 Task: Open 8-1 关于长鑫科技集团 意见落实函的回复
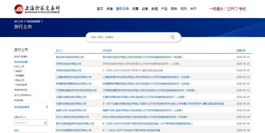(163, 104)
